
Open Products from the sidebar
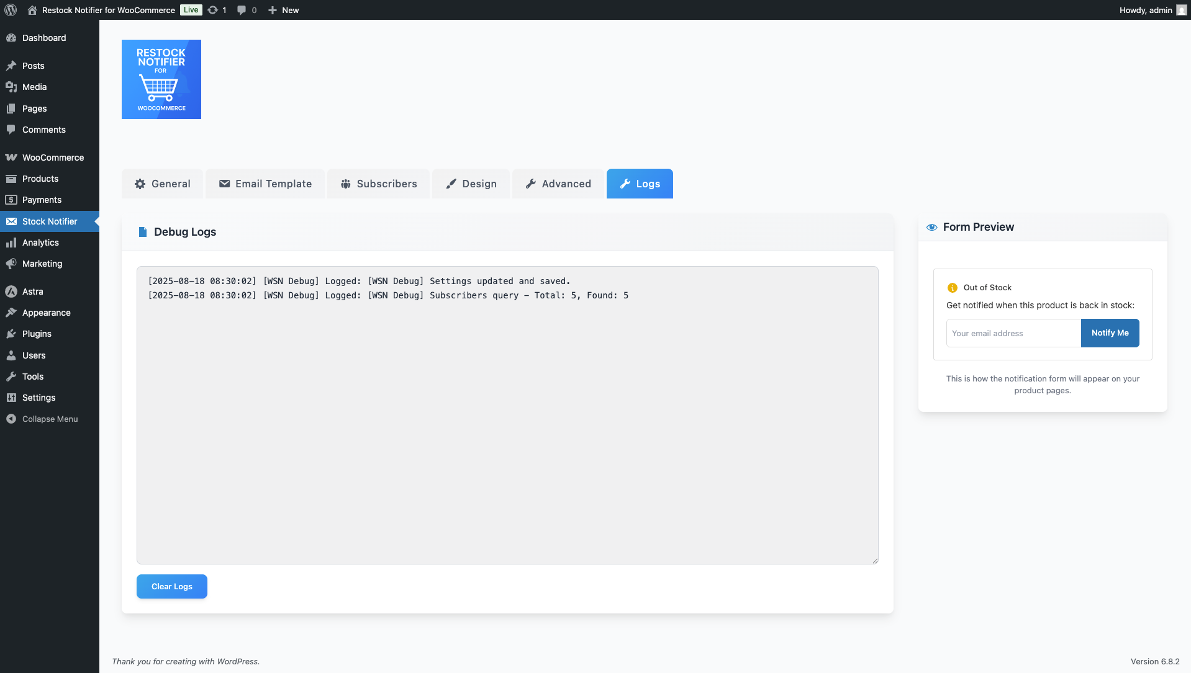click(x=11, y=179)
